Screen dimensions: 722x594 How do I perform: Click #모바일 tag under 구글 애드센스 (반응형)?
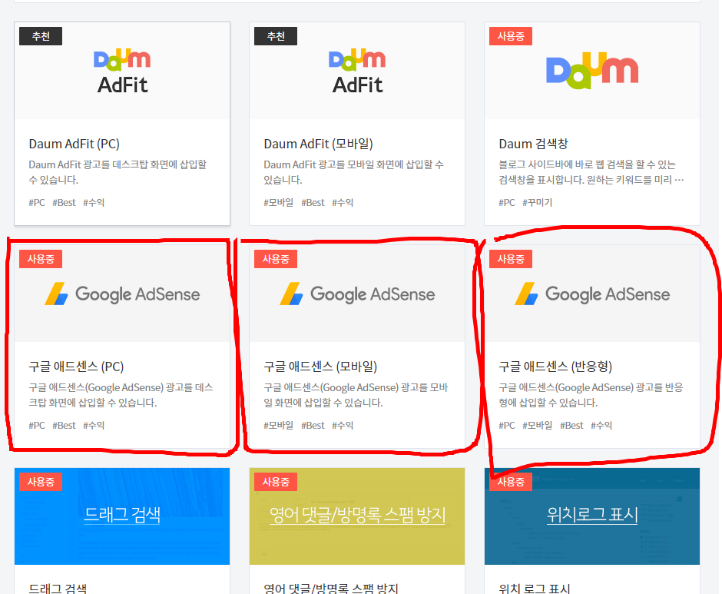[538, 426]
